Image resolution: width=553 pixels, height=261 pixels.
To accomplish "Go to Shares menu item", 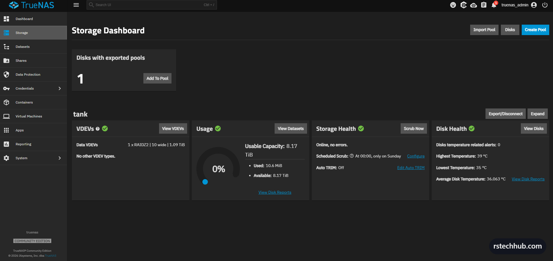I will coord(33,61).
